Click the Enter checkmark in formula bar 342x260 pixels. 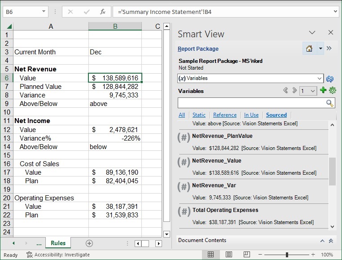pos(87,12)
